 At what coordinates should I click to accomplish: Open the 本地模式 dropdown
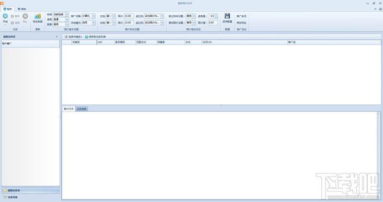tap(93, 22)
